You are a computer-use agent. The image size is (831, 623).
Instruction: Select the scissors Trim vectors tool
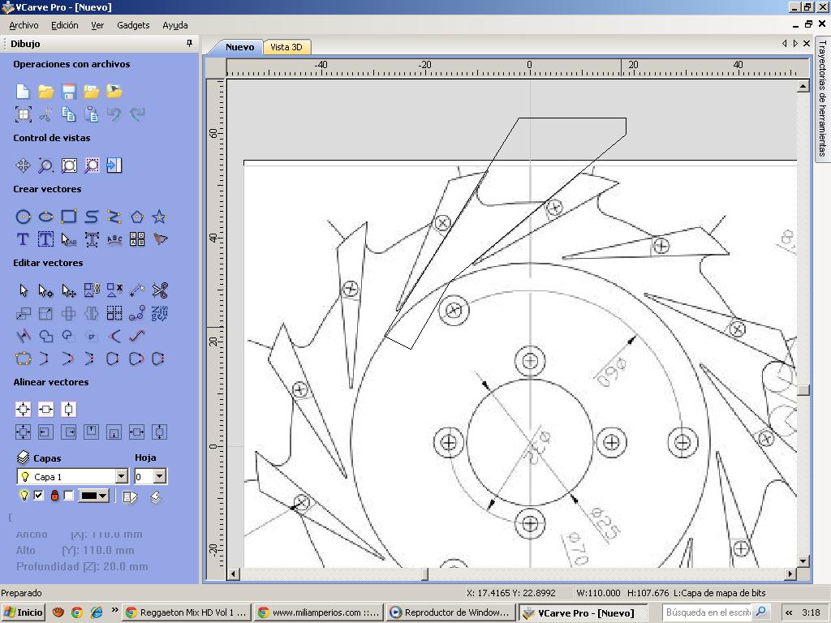160,290
